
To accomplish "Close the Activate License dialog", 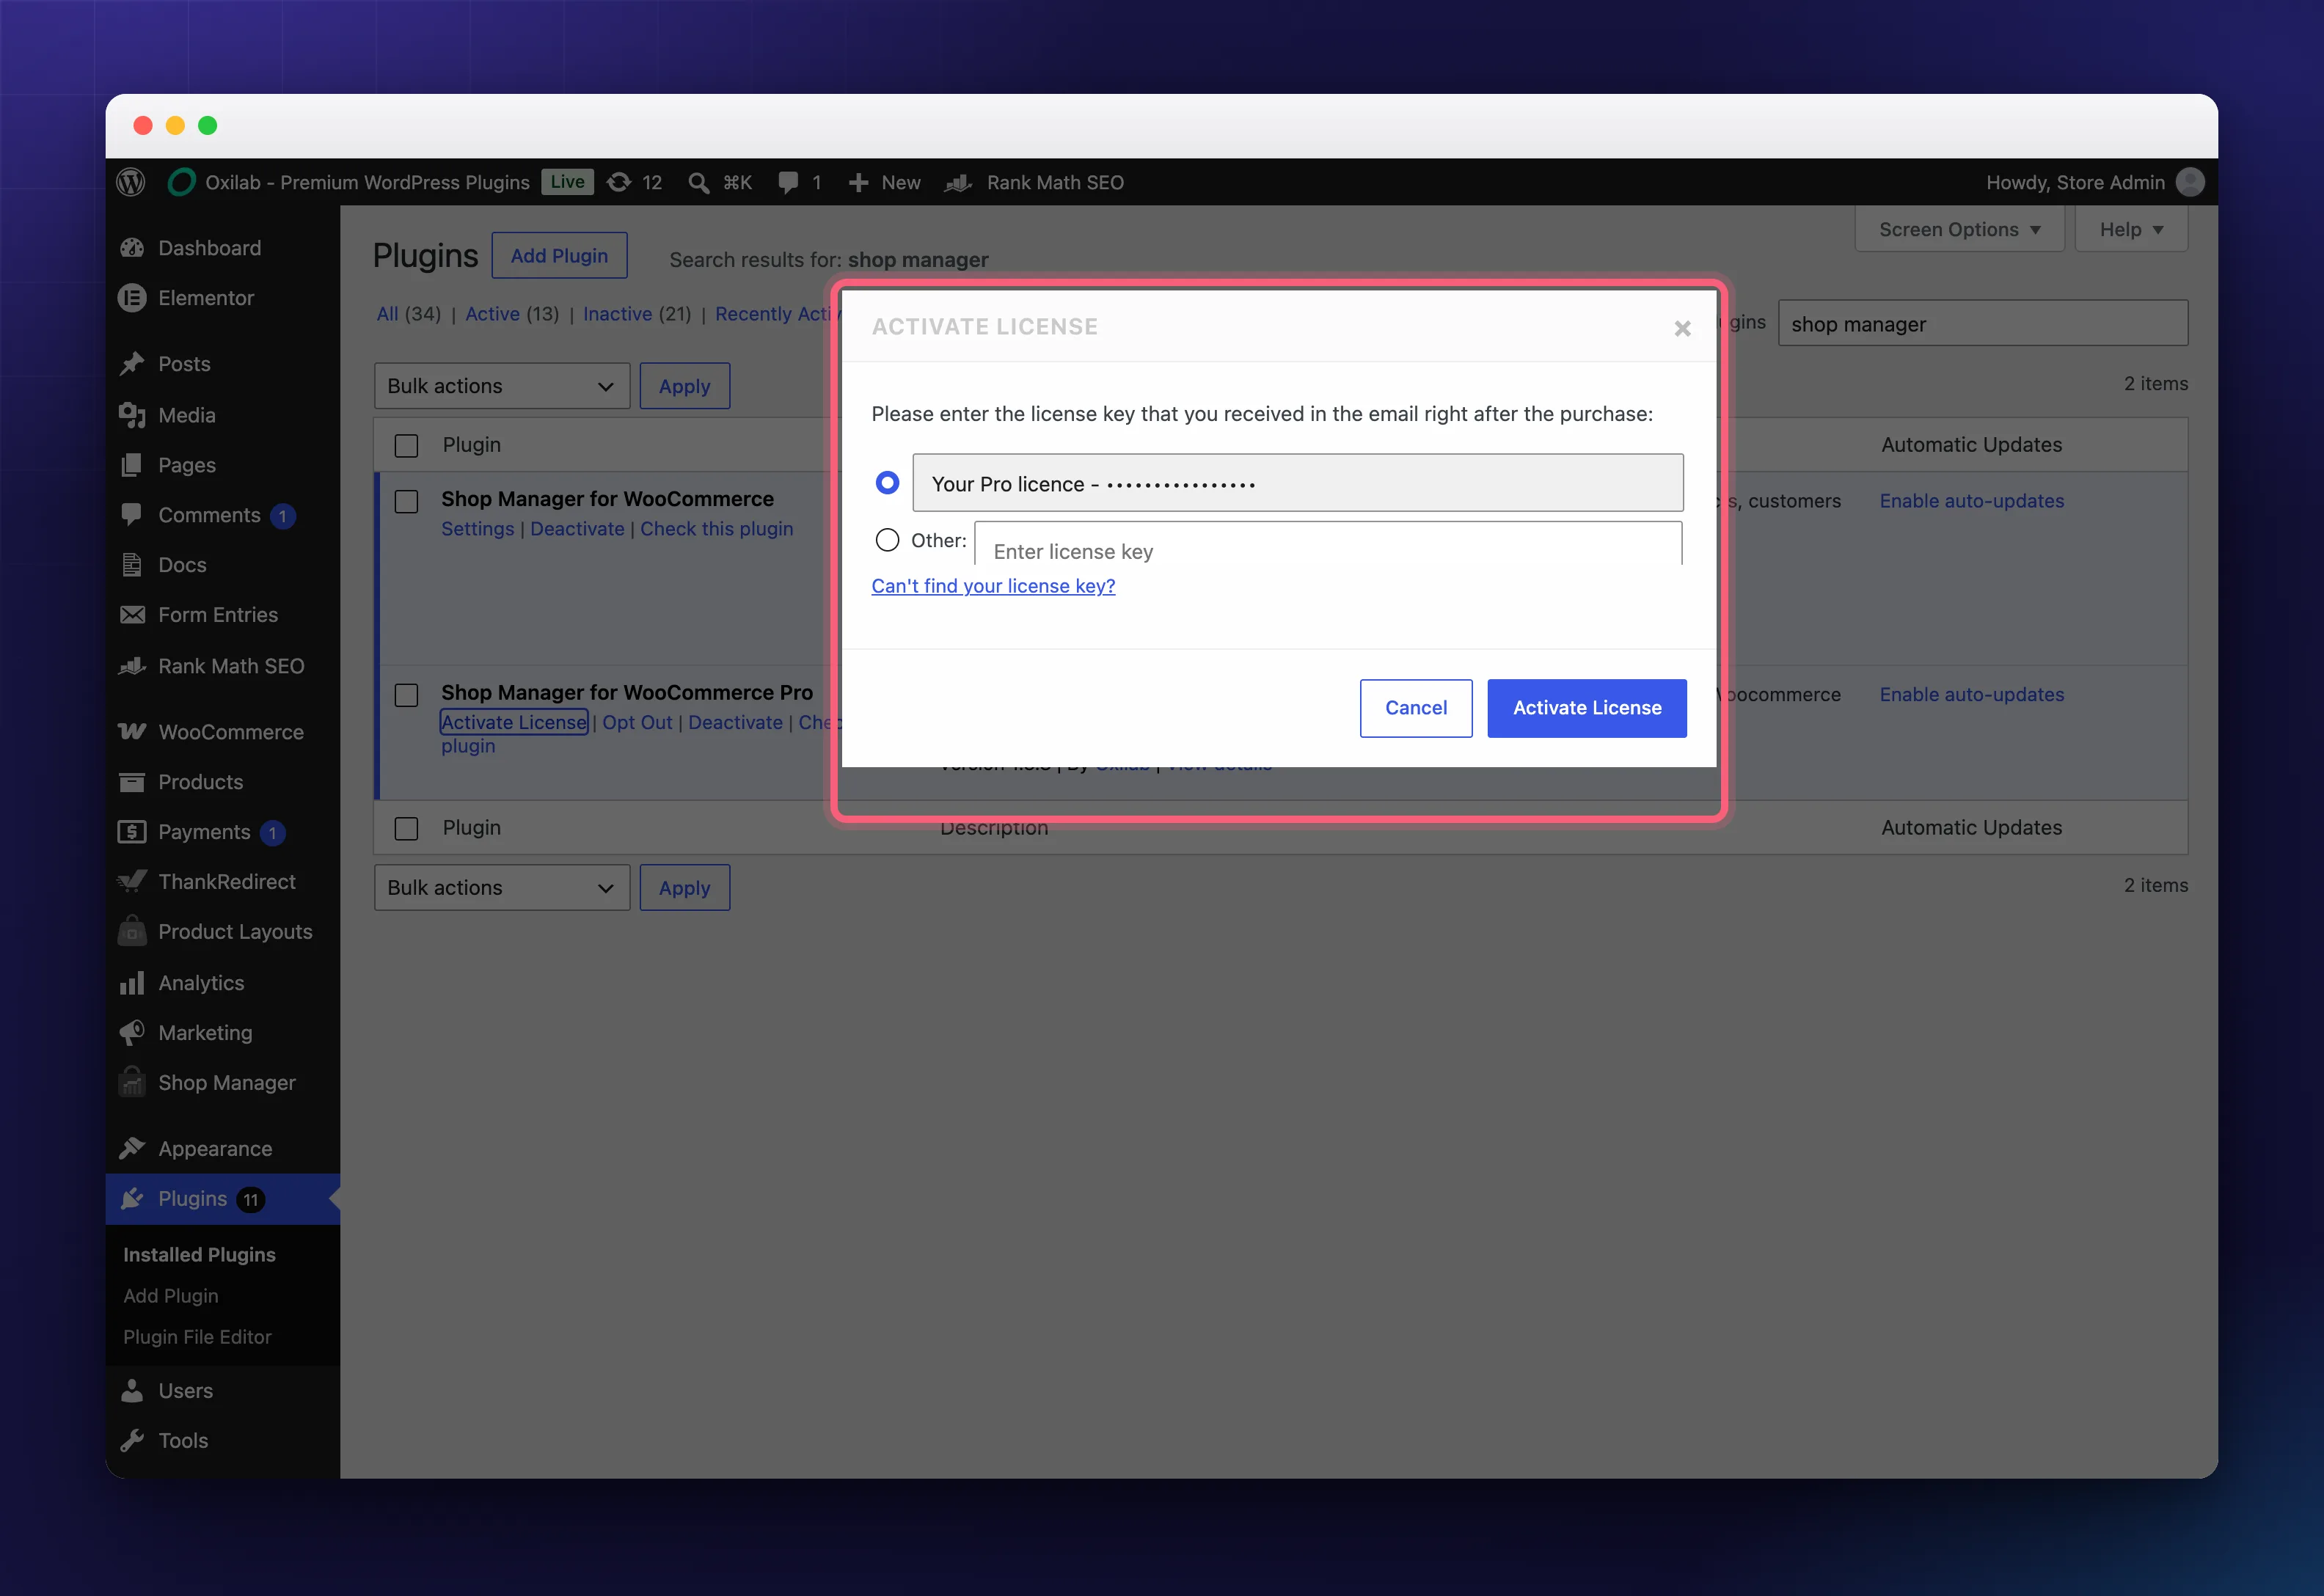I will pos(1682,328).
